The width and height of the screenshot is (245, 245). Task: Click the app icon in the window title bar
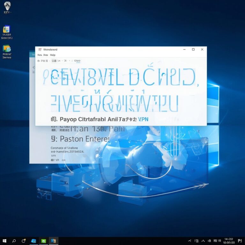(x=40, y=49)
